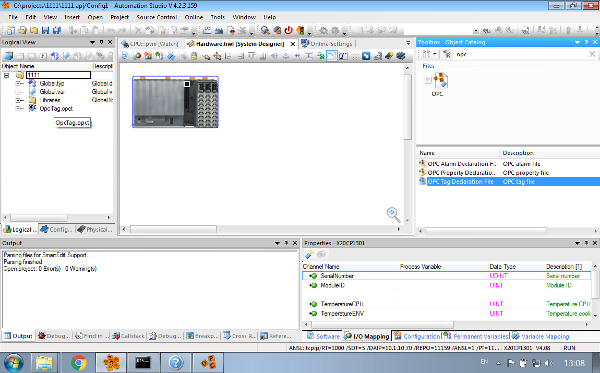Open the Configuration tab in Properties

click(x=417, y=336)
